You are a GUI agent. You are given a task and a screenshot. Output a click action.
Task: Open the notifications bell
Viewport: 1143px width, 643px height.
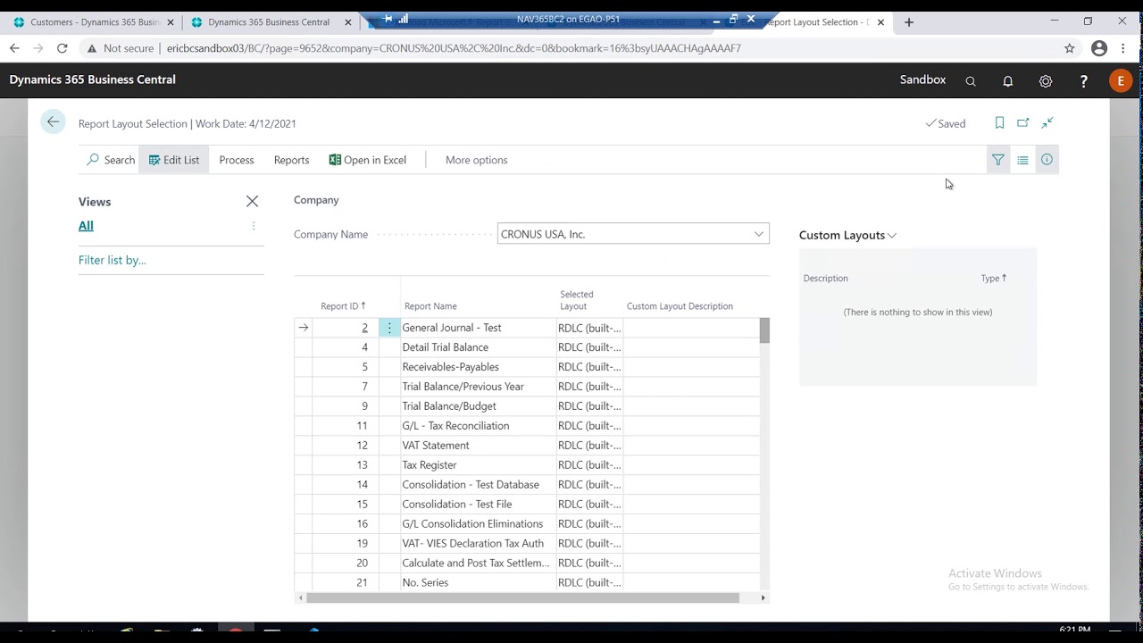(x=1008, y=81)
